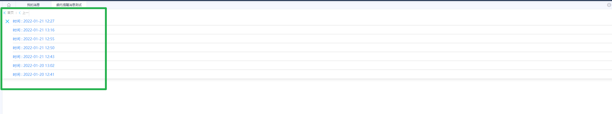Click the previous-page chevron icon
The width and height of the screenshot is (612, 114).
(x=20, y=13)
